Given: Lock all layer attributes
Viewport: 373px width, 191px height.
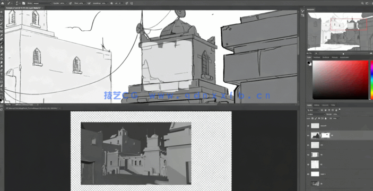Looking at the screenshot, I should pyautogui.click(x=326, y=118).
